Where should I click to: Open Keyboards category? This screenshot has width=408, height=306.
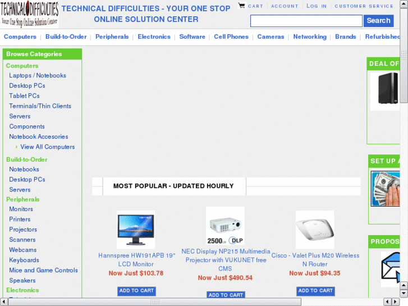point(24,260)
